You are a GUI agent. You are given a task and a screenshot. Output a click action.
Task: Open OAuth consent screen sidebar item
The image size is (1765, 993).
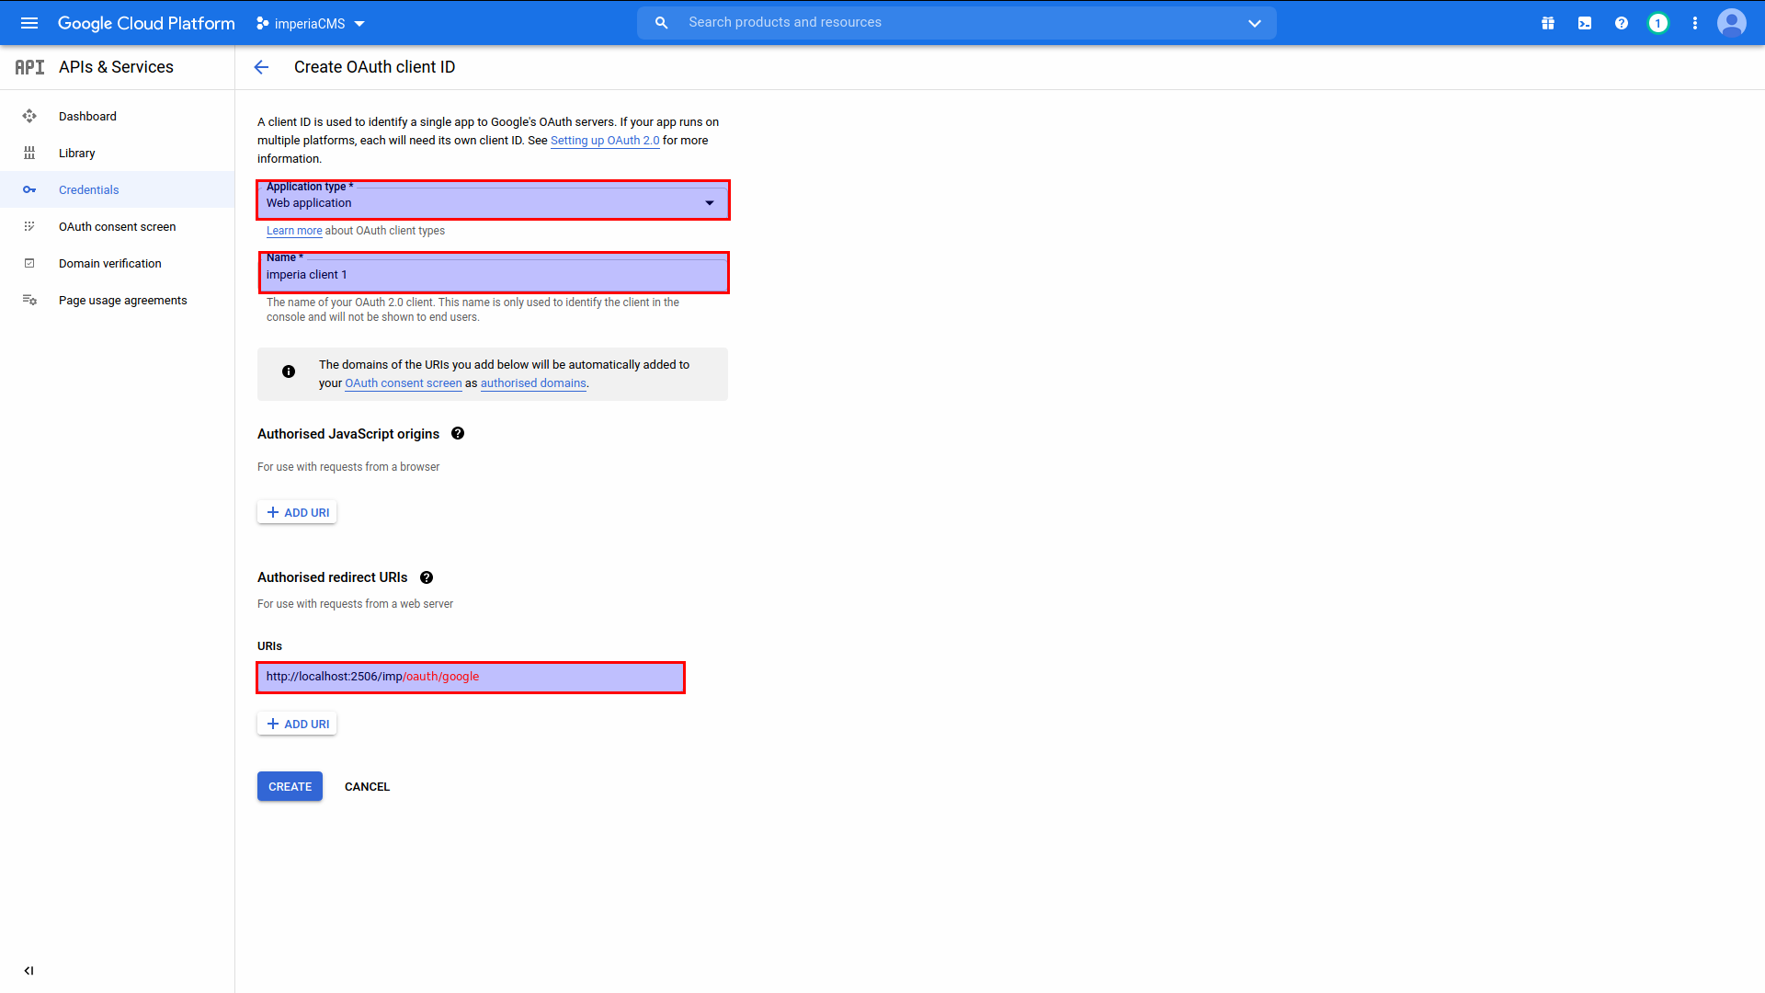(118, 226)
